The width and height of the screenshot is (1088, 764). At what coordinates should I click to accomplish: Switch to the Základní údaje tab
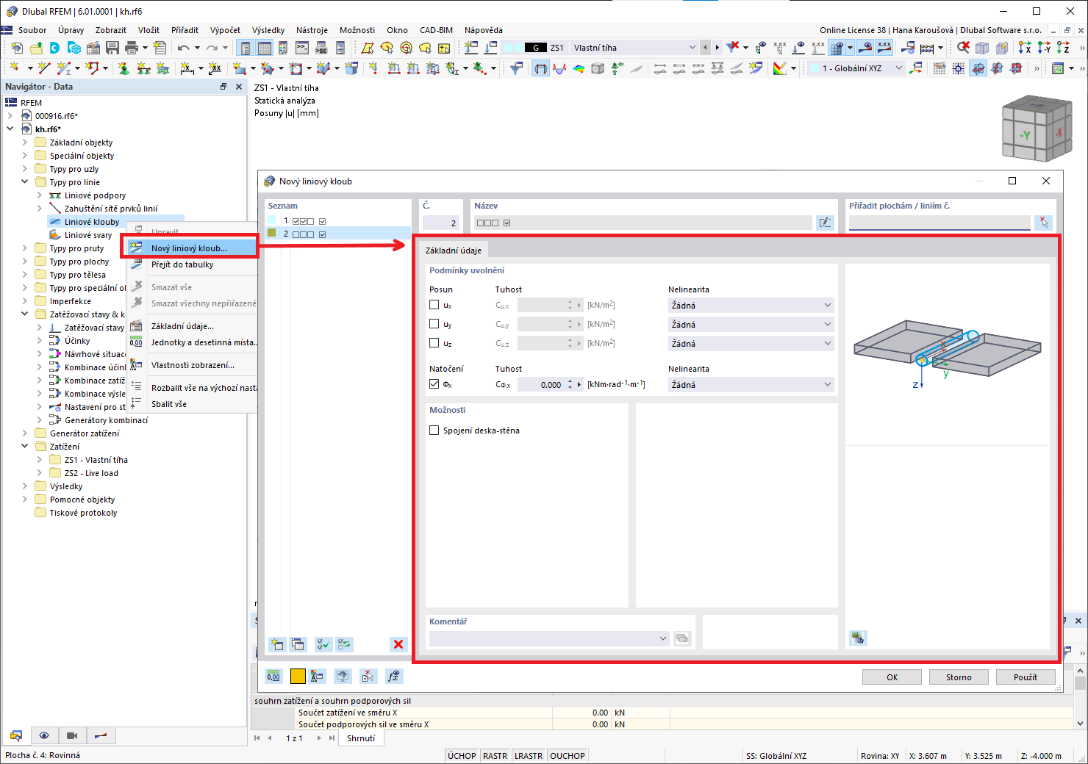pyautogui.click(x=454, y=251)
